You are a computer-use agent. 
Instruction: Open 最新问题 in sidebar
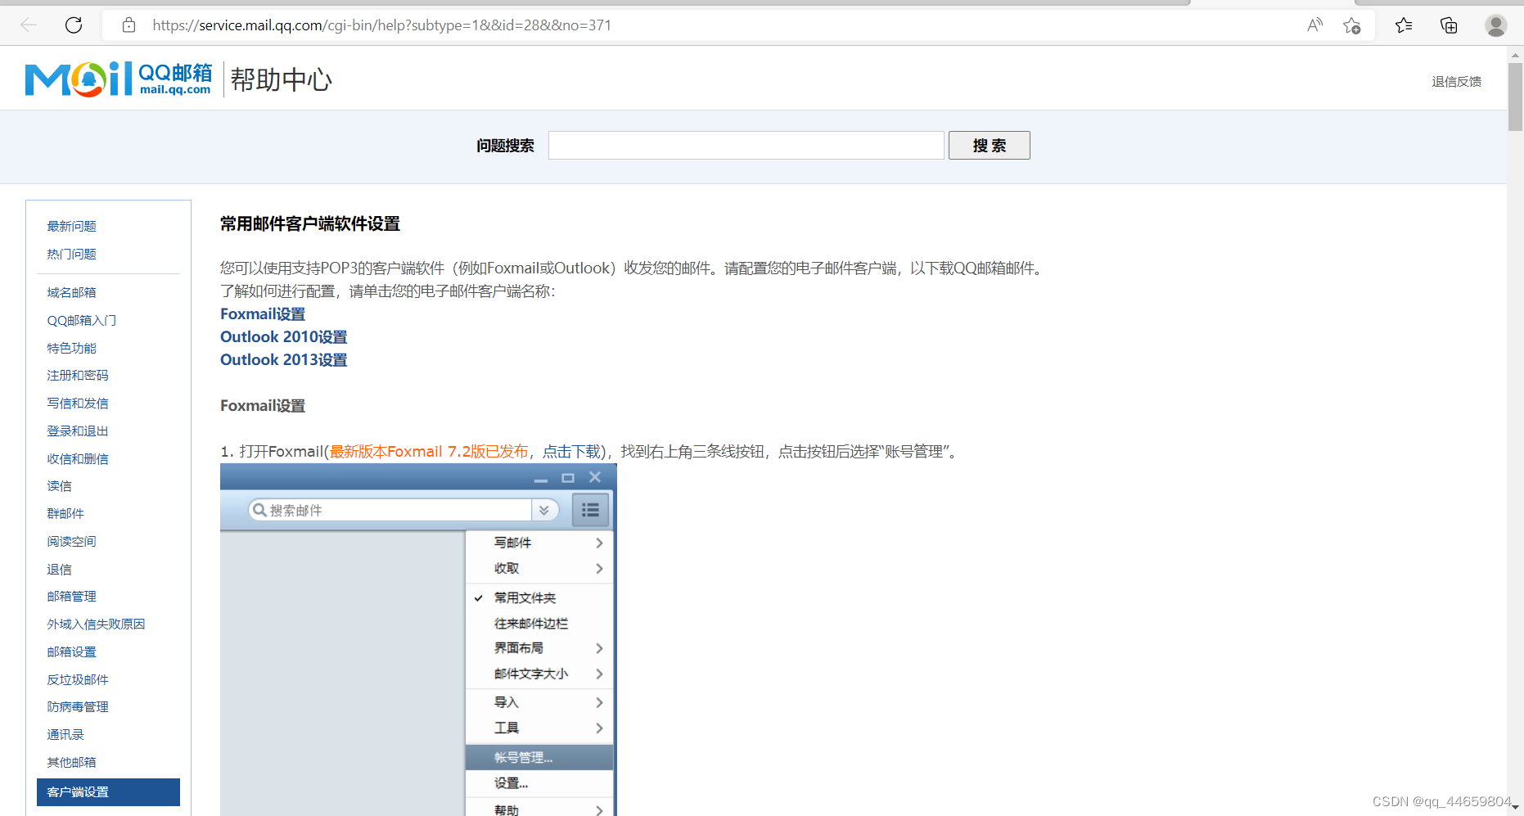click(x=71, y=226)
